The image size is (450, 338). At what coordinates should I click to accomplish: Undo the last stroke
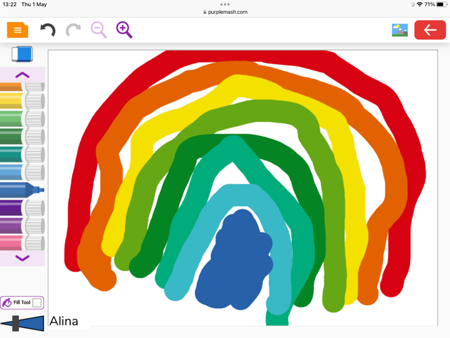coord(48,30)
